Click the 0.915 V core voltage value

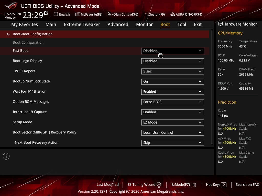pyautogui.click(x=244, y=60)
